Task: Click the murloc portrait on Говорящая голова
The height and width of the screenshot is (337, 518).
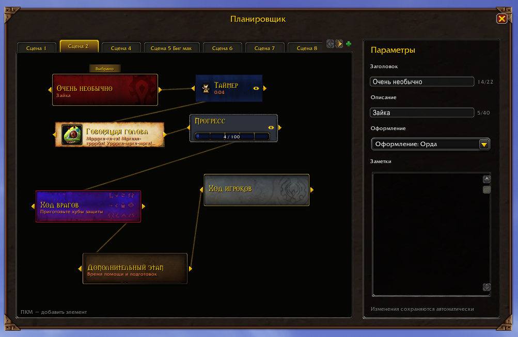Action: (72, 134)
